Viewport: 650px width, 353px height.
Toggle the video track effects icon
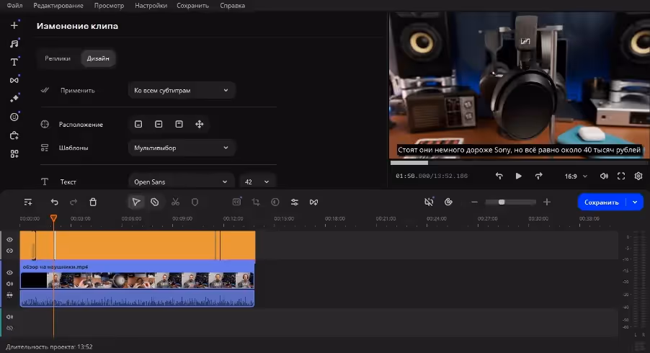[x=9, y=295]
